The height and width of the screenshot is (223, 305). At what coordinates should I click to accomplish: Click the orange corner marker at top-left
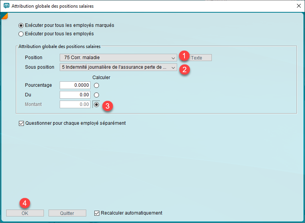[x=5, y=16]
